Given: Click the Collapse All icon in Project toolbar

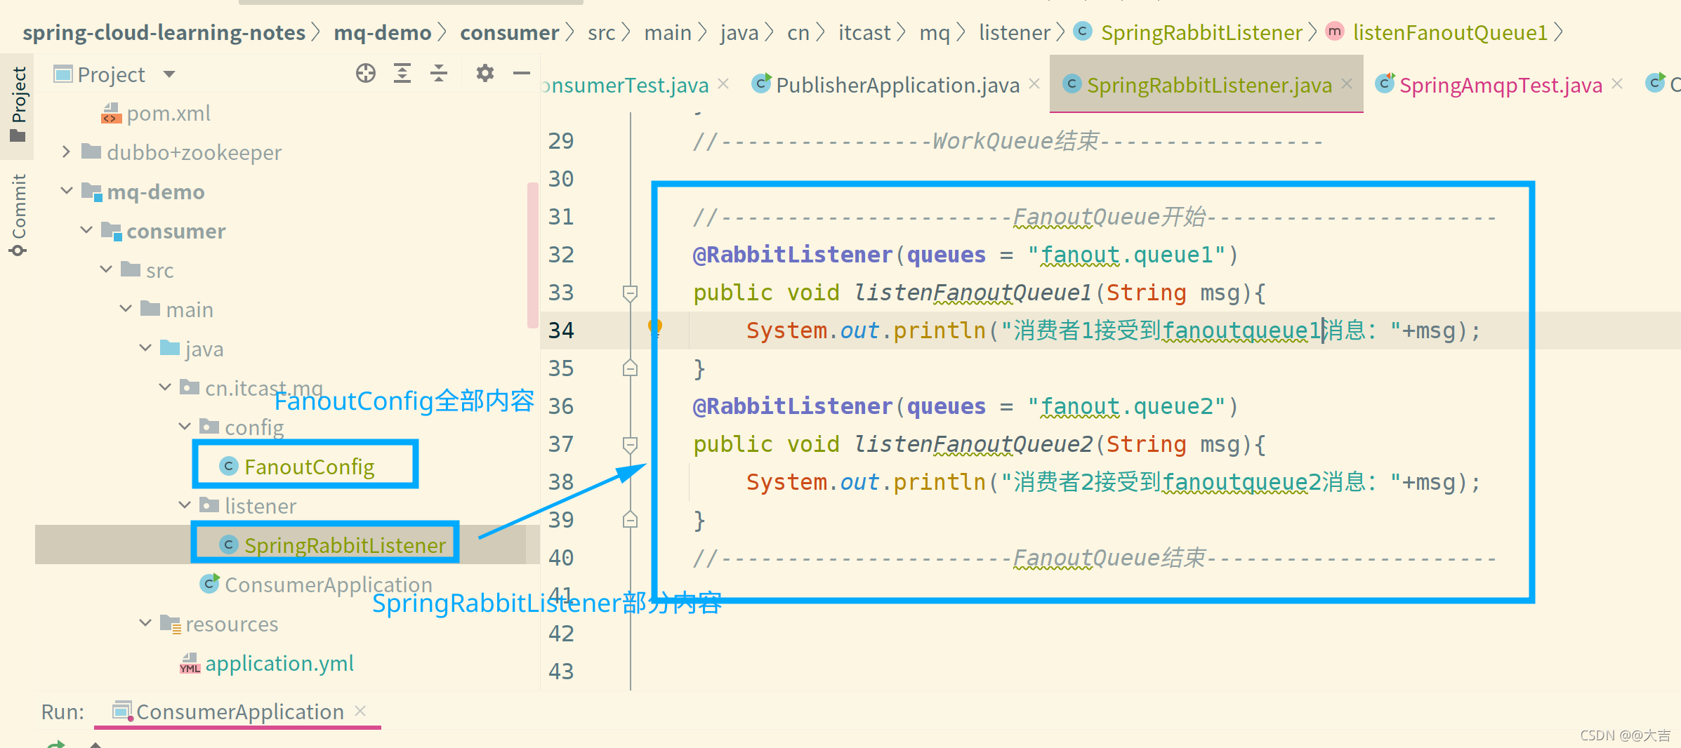Looking at the screenshot, I should 439,73.
